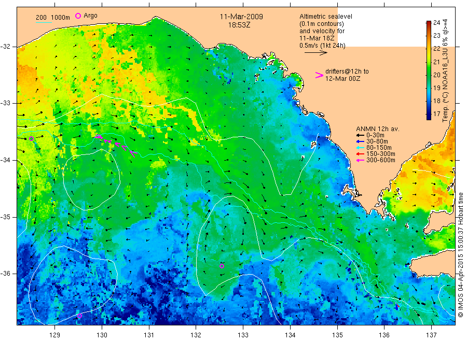
Task: Click the temperature colorbar at 24
Action: (x=429, y=23)
